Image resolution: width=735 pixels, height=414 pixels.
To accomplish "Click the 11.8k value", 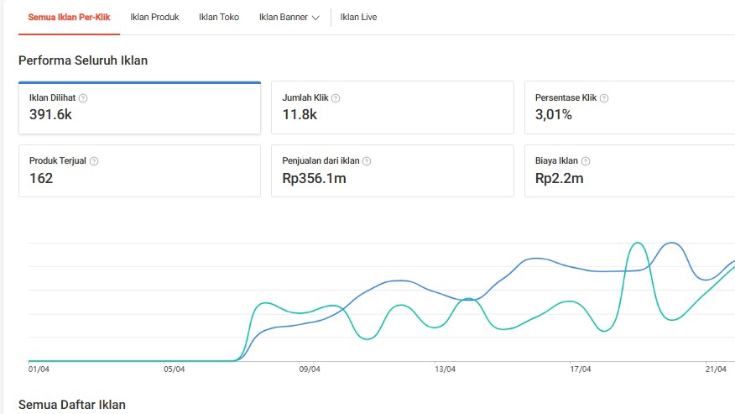I will click(x=300, y=114).
